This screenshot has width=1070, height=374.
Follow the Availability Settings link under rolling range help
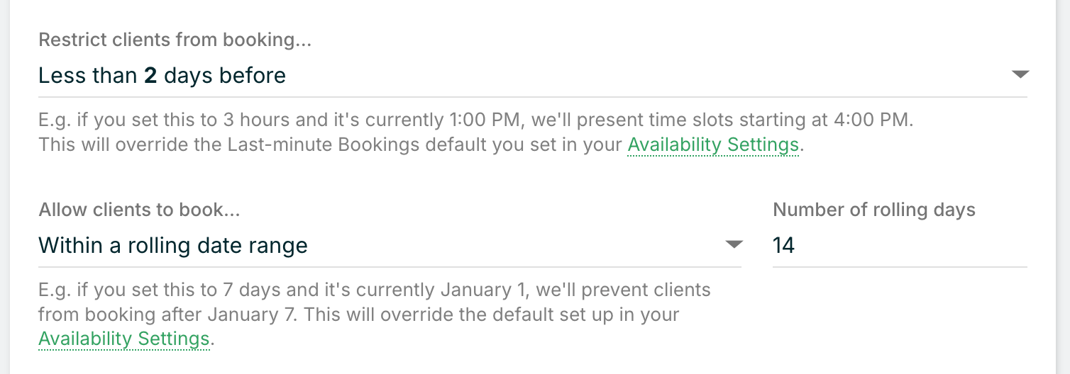click(x=124, y=339)
